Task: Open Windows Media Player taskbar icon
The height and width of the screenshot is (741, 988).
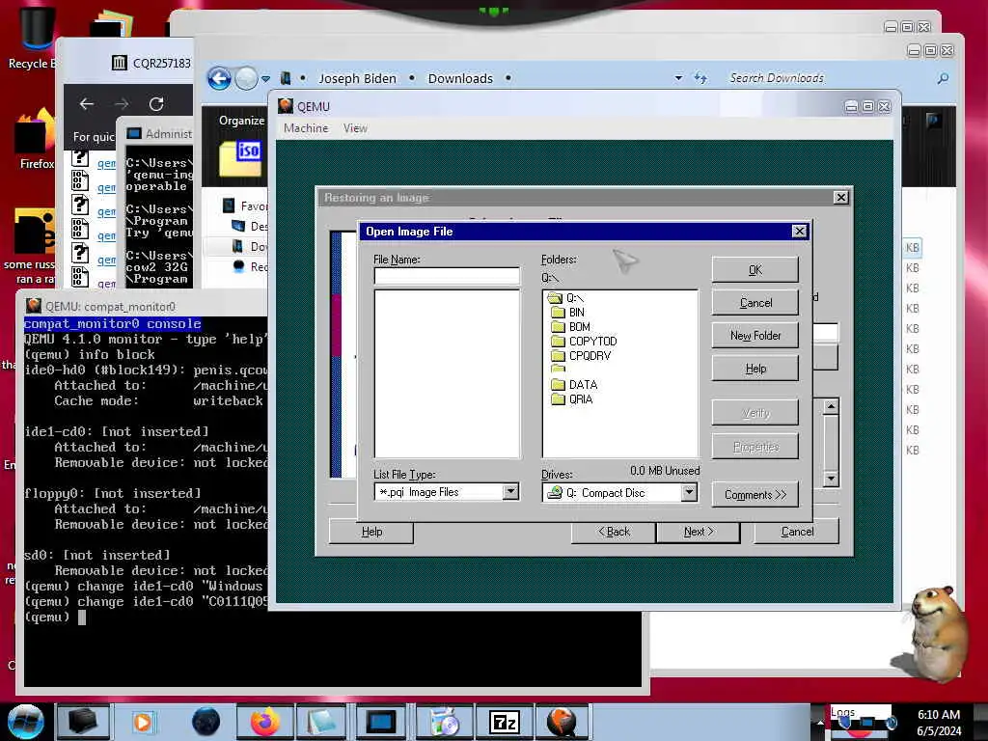Action: click(143, 722)
